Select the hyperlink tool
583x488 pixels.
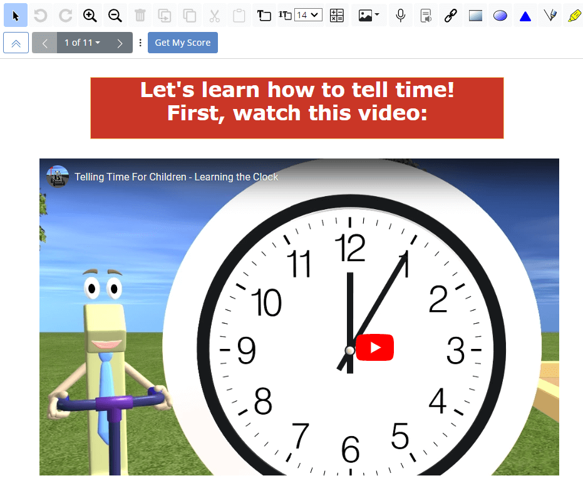[450, 15]
